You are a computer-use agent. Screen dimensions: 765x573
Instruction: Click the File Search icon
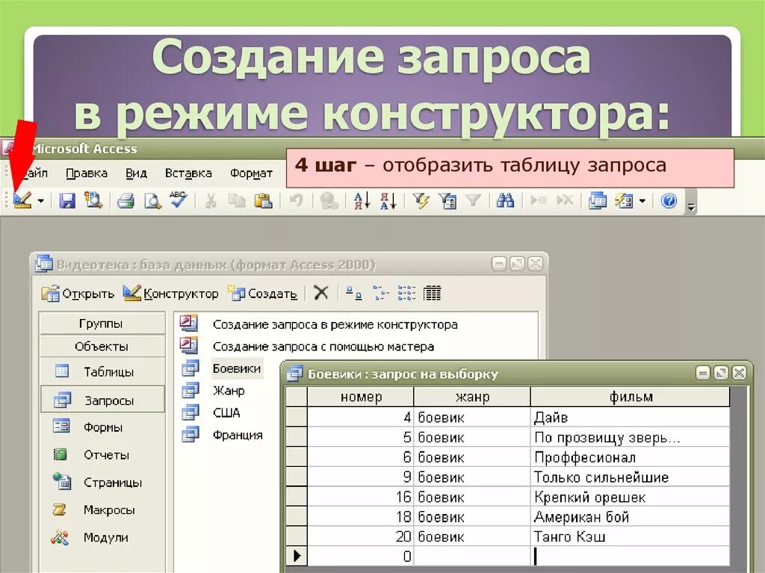[93, 200]
